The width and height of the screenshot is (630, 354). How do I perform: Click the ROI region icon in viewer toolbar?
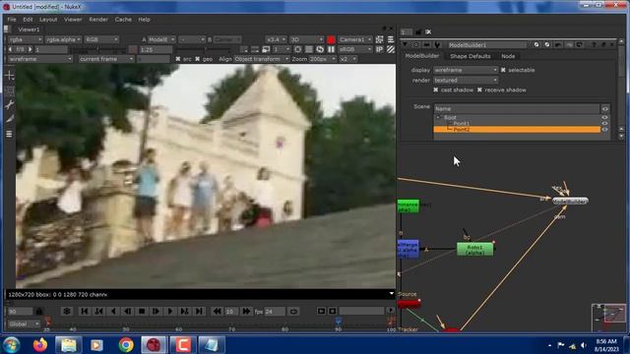[x=297, y=49]
